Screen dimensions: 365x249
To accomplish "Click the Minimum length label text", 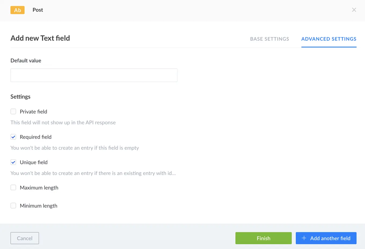I will click(38, 205).
